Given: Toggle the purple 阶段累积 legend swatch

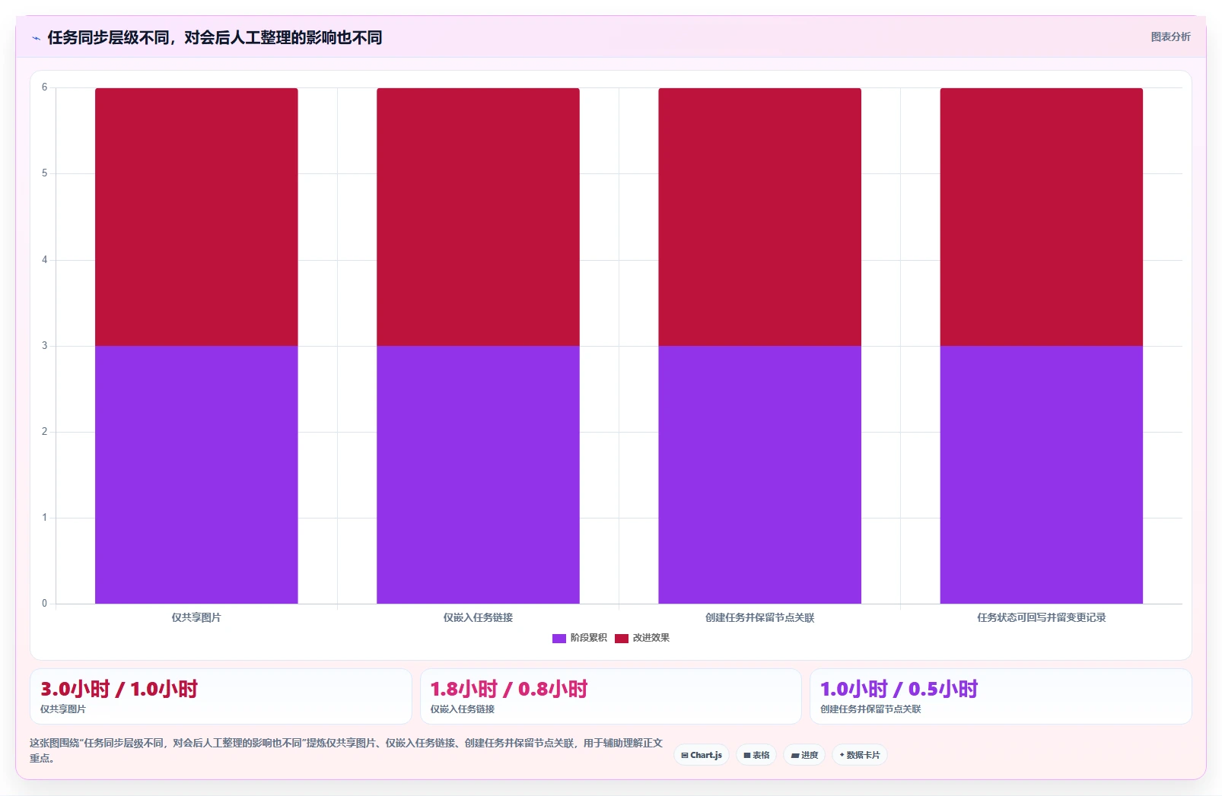Looking at the screenshot, I should coord(559,639).
